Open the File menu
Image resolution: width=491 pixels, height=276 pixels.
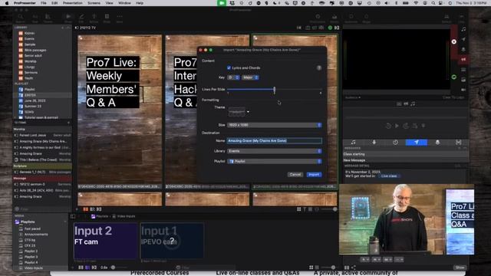pos(44,3)
